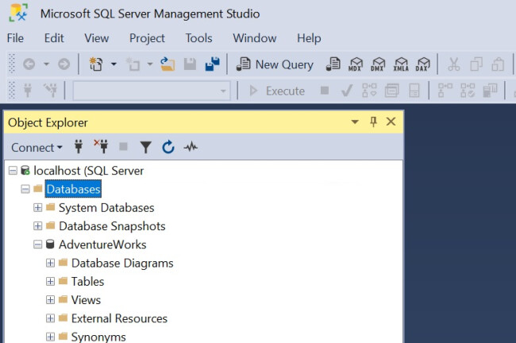Select the System Databases item
Screen dimensions: 516x343
[106, 208]
